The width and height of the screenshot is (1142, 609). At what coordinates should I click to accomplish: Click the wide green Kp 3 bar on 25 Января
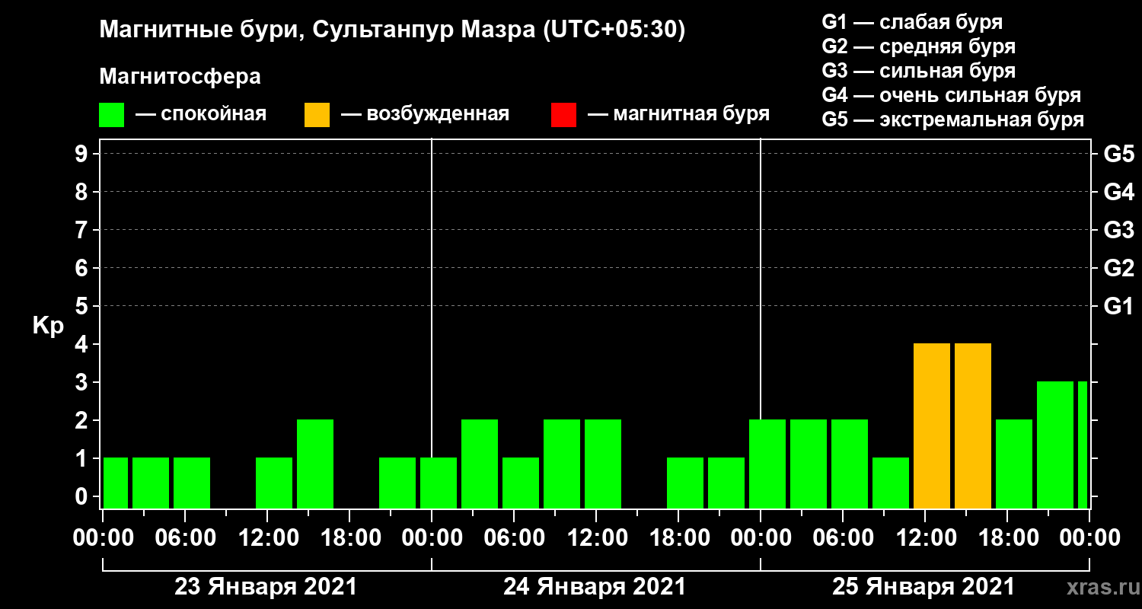coord(1055,445)
